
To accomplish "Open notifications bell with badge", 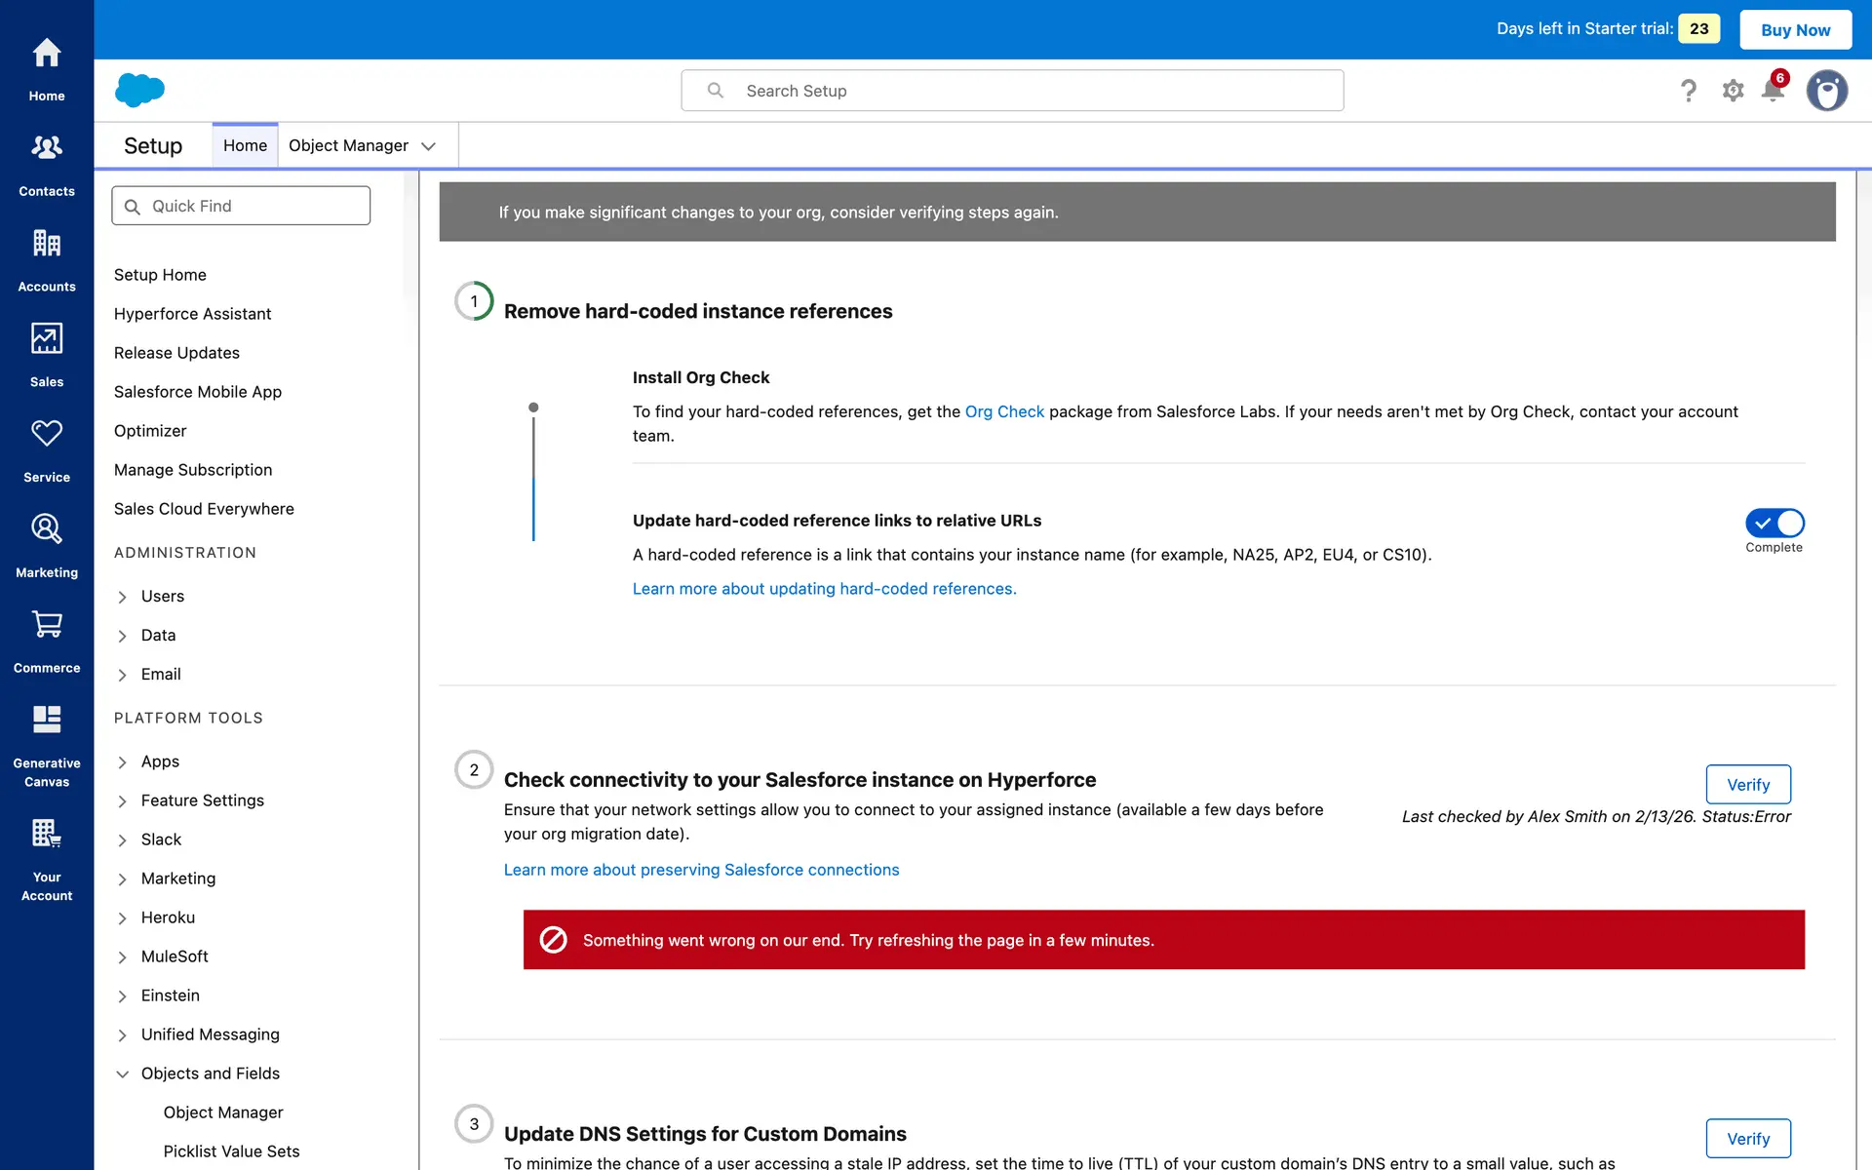I will coord(1773,91).
